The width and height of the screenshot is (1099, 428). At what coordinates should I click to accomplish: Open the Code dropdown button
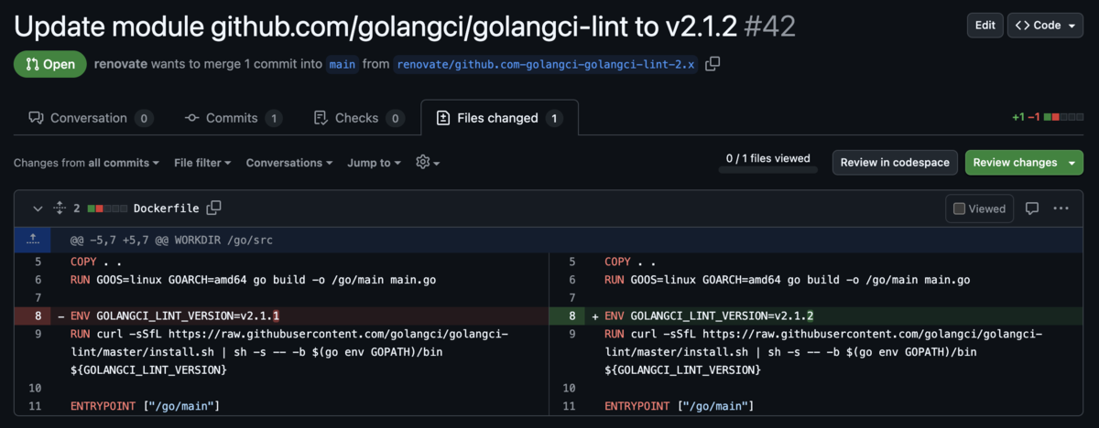pyautogui.click(x=1045, y=26)
